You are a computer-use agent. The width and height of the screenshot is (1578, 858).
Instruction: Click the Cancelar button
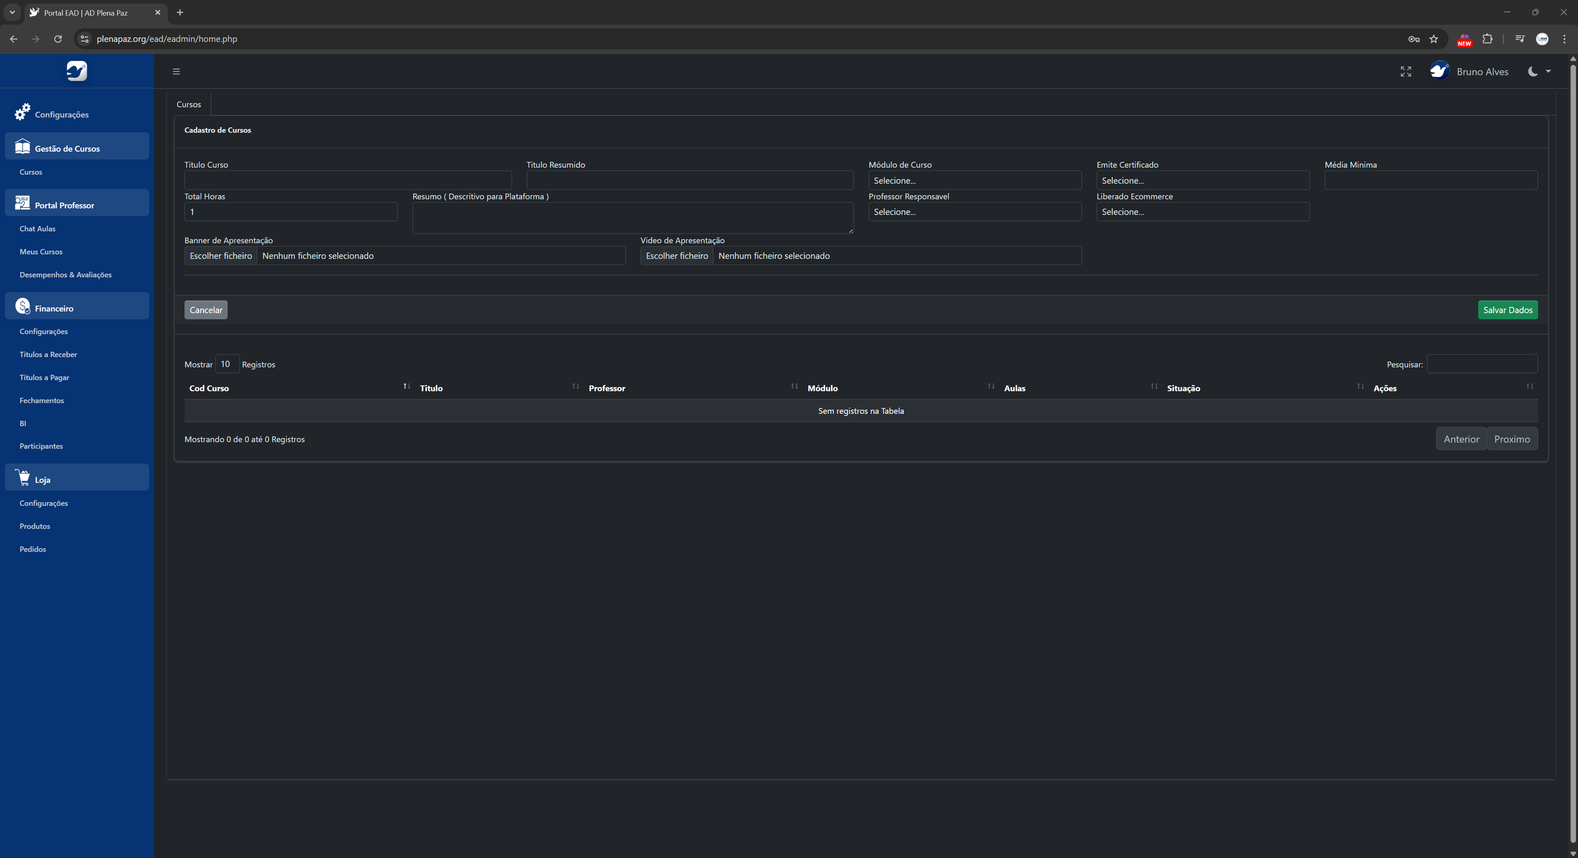tap(206, 310)
